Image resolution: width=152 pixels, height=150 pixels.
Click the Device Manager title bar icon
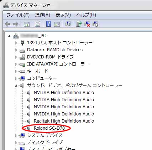point(6,5)
